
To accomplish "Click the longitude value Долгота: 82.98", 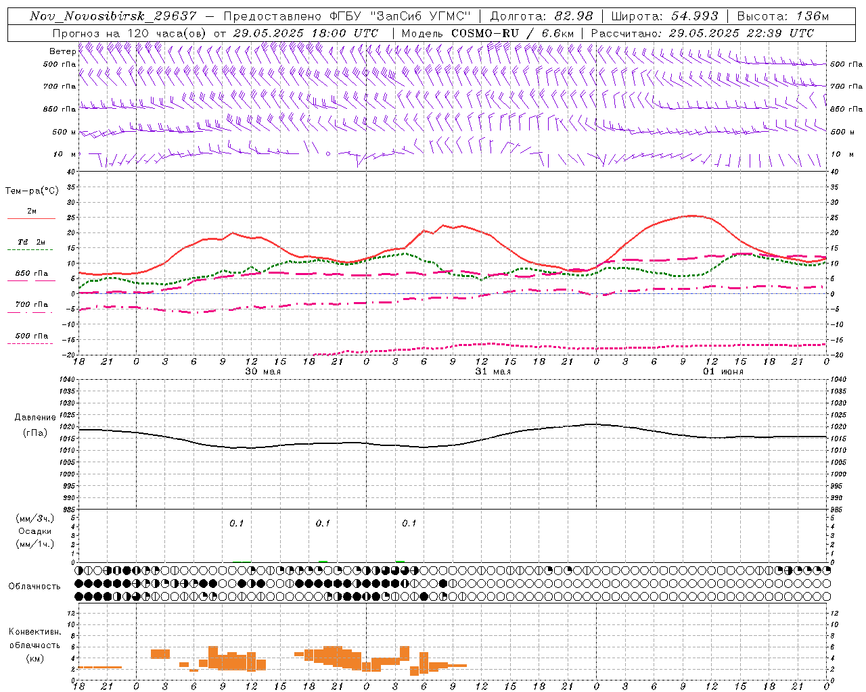I will [541, 16].
